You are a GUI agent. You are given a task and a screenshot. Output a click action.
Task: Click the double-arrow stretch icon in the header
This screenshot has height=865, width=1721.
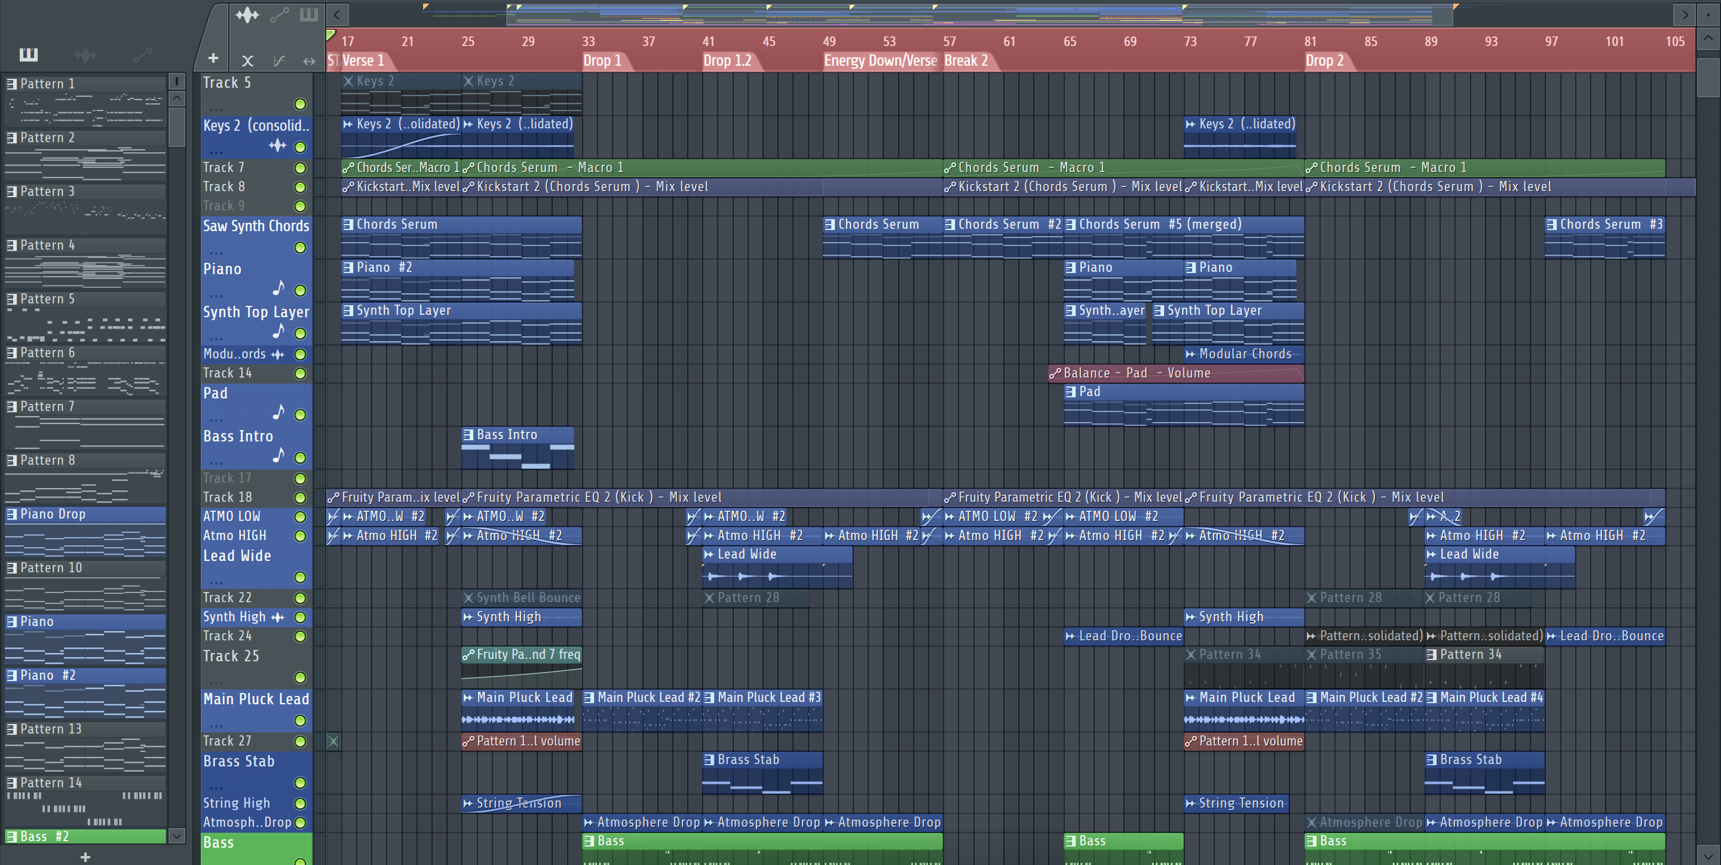click(x=309, y=62)
